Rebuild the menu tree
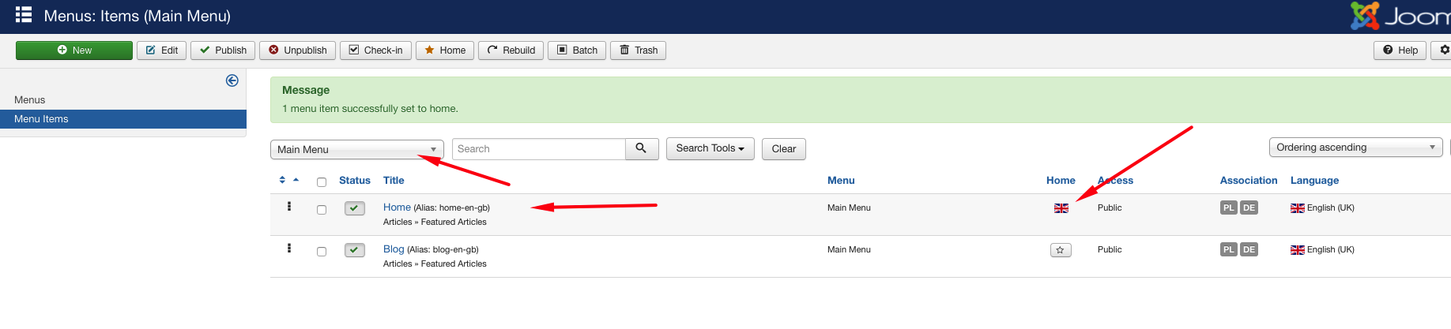 coord(511,50)
